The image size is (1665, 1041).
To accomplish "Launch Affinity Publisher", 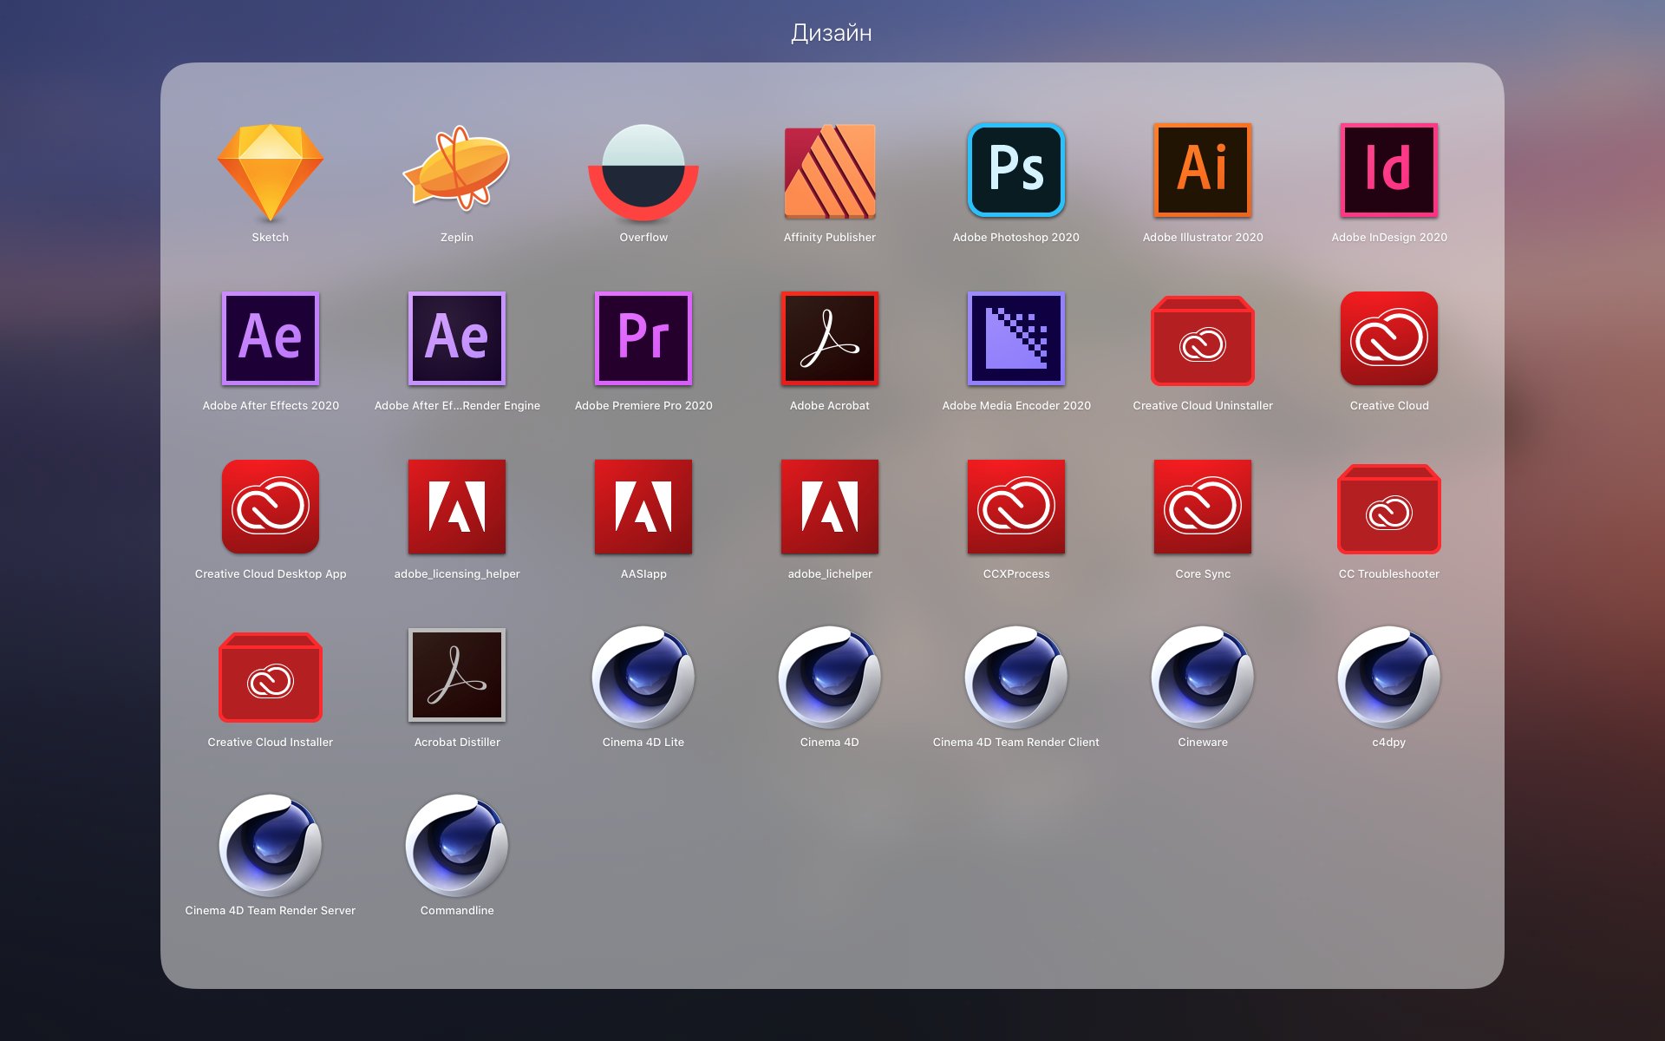I will point(830,171).
